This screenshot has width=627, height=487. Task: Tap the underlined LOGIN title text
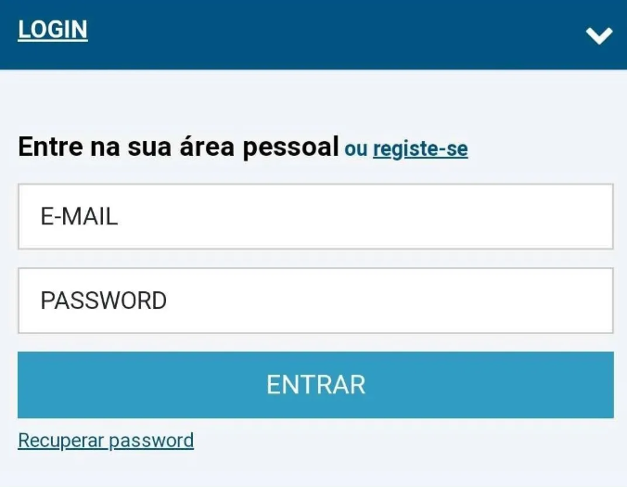[53, 30]
